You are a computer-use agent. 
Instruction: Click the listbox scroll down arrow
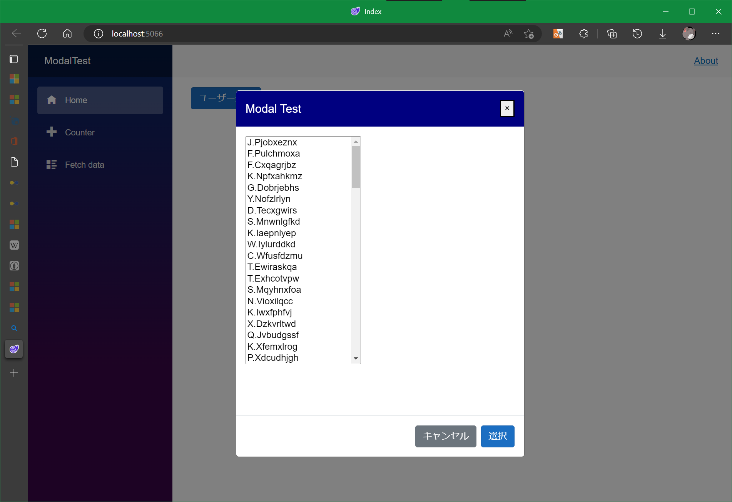356,359
